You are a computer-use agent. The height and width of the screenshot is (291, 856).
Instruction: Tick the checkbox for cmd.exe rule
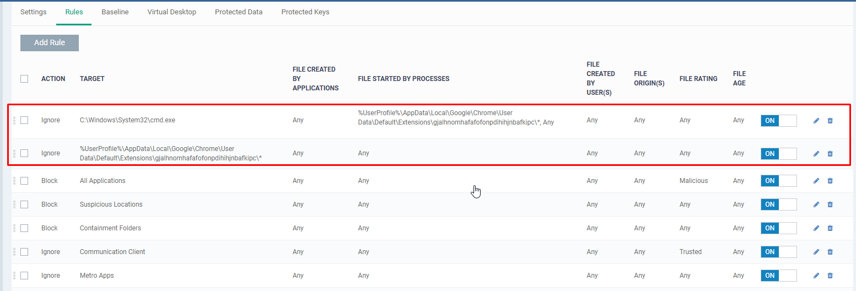pos(24,120)
